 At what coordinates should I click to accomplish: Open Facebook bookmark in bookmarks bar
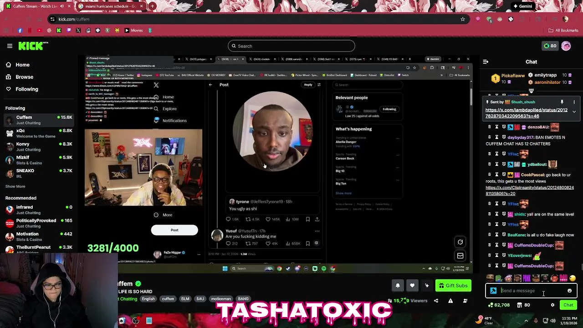20,31
